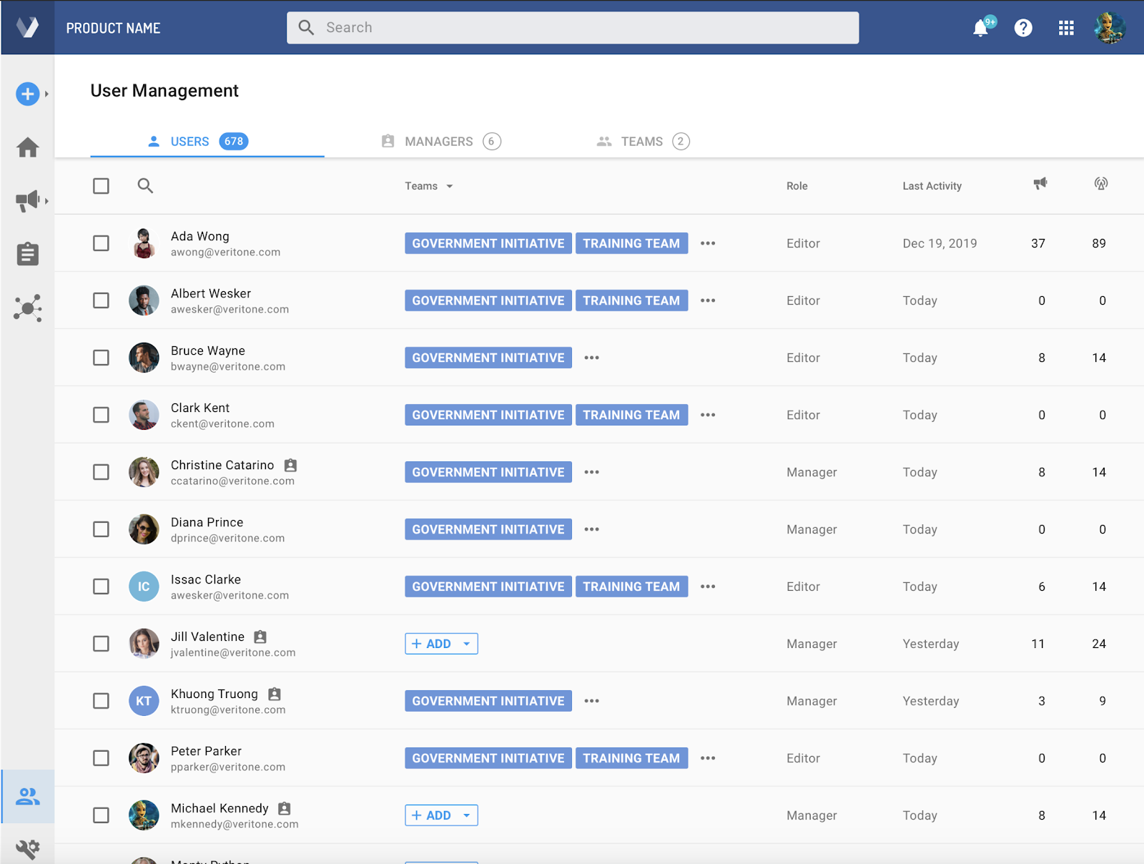The image size is (1144, 864).
Task: Select the checkbox for Ada Wong
Action: tap(102, 243)
